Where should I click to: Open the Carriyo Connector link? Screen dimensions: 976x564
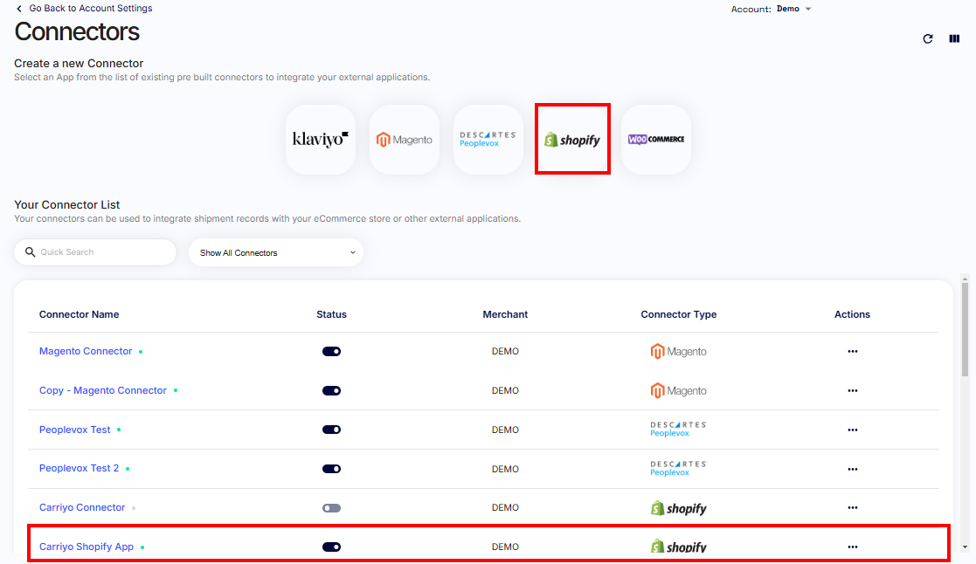click(82, 507)
